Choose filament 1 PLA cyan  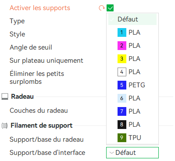click(132, 32)
